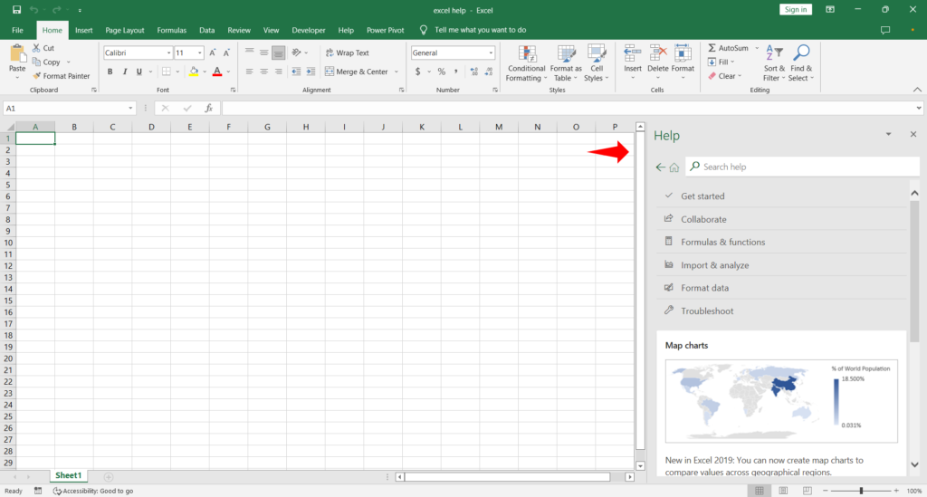This screenshot has height=497, width=927.
Task: Open the Formulas ribbon tab
Action: 171,30
